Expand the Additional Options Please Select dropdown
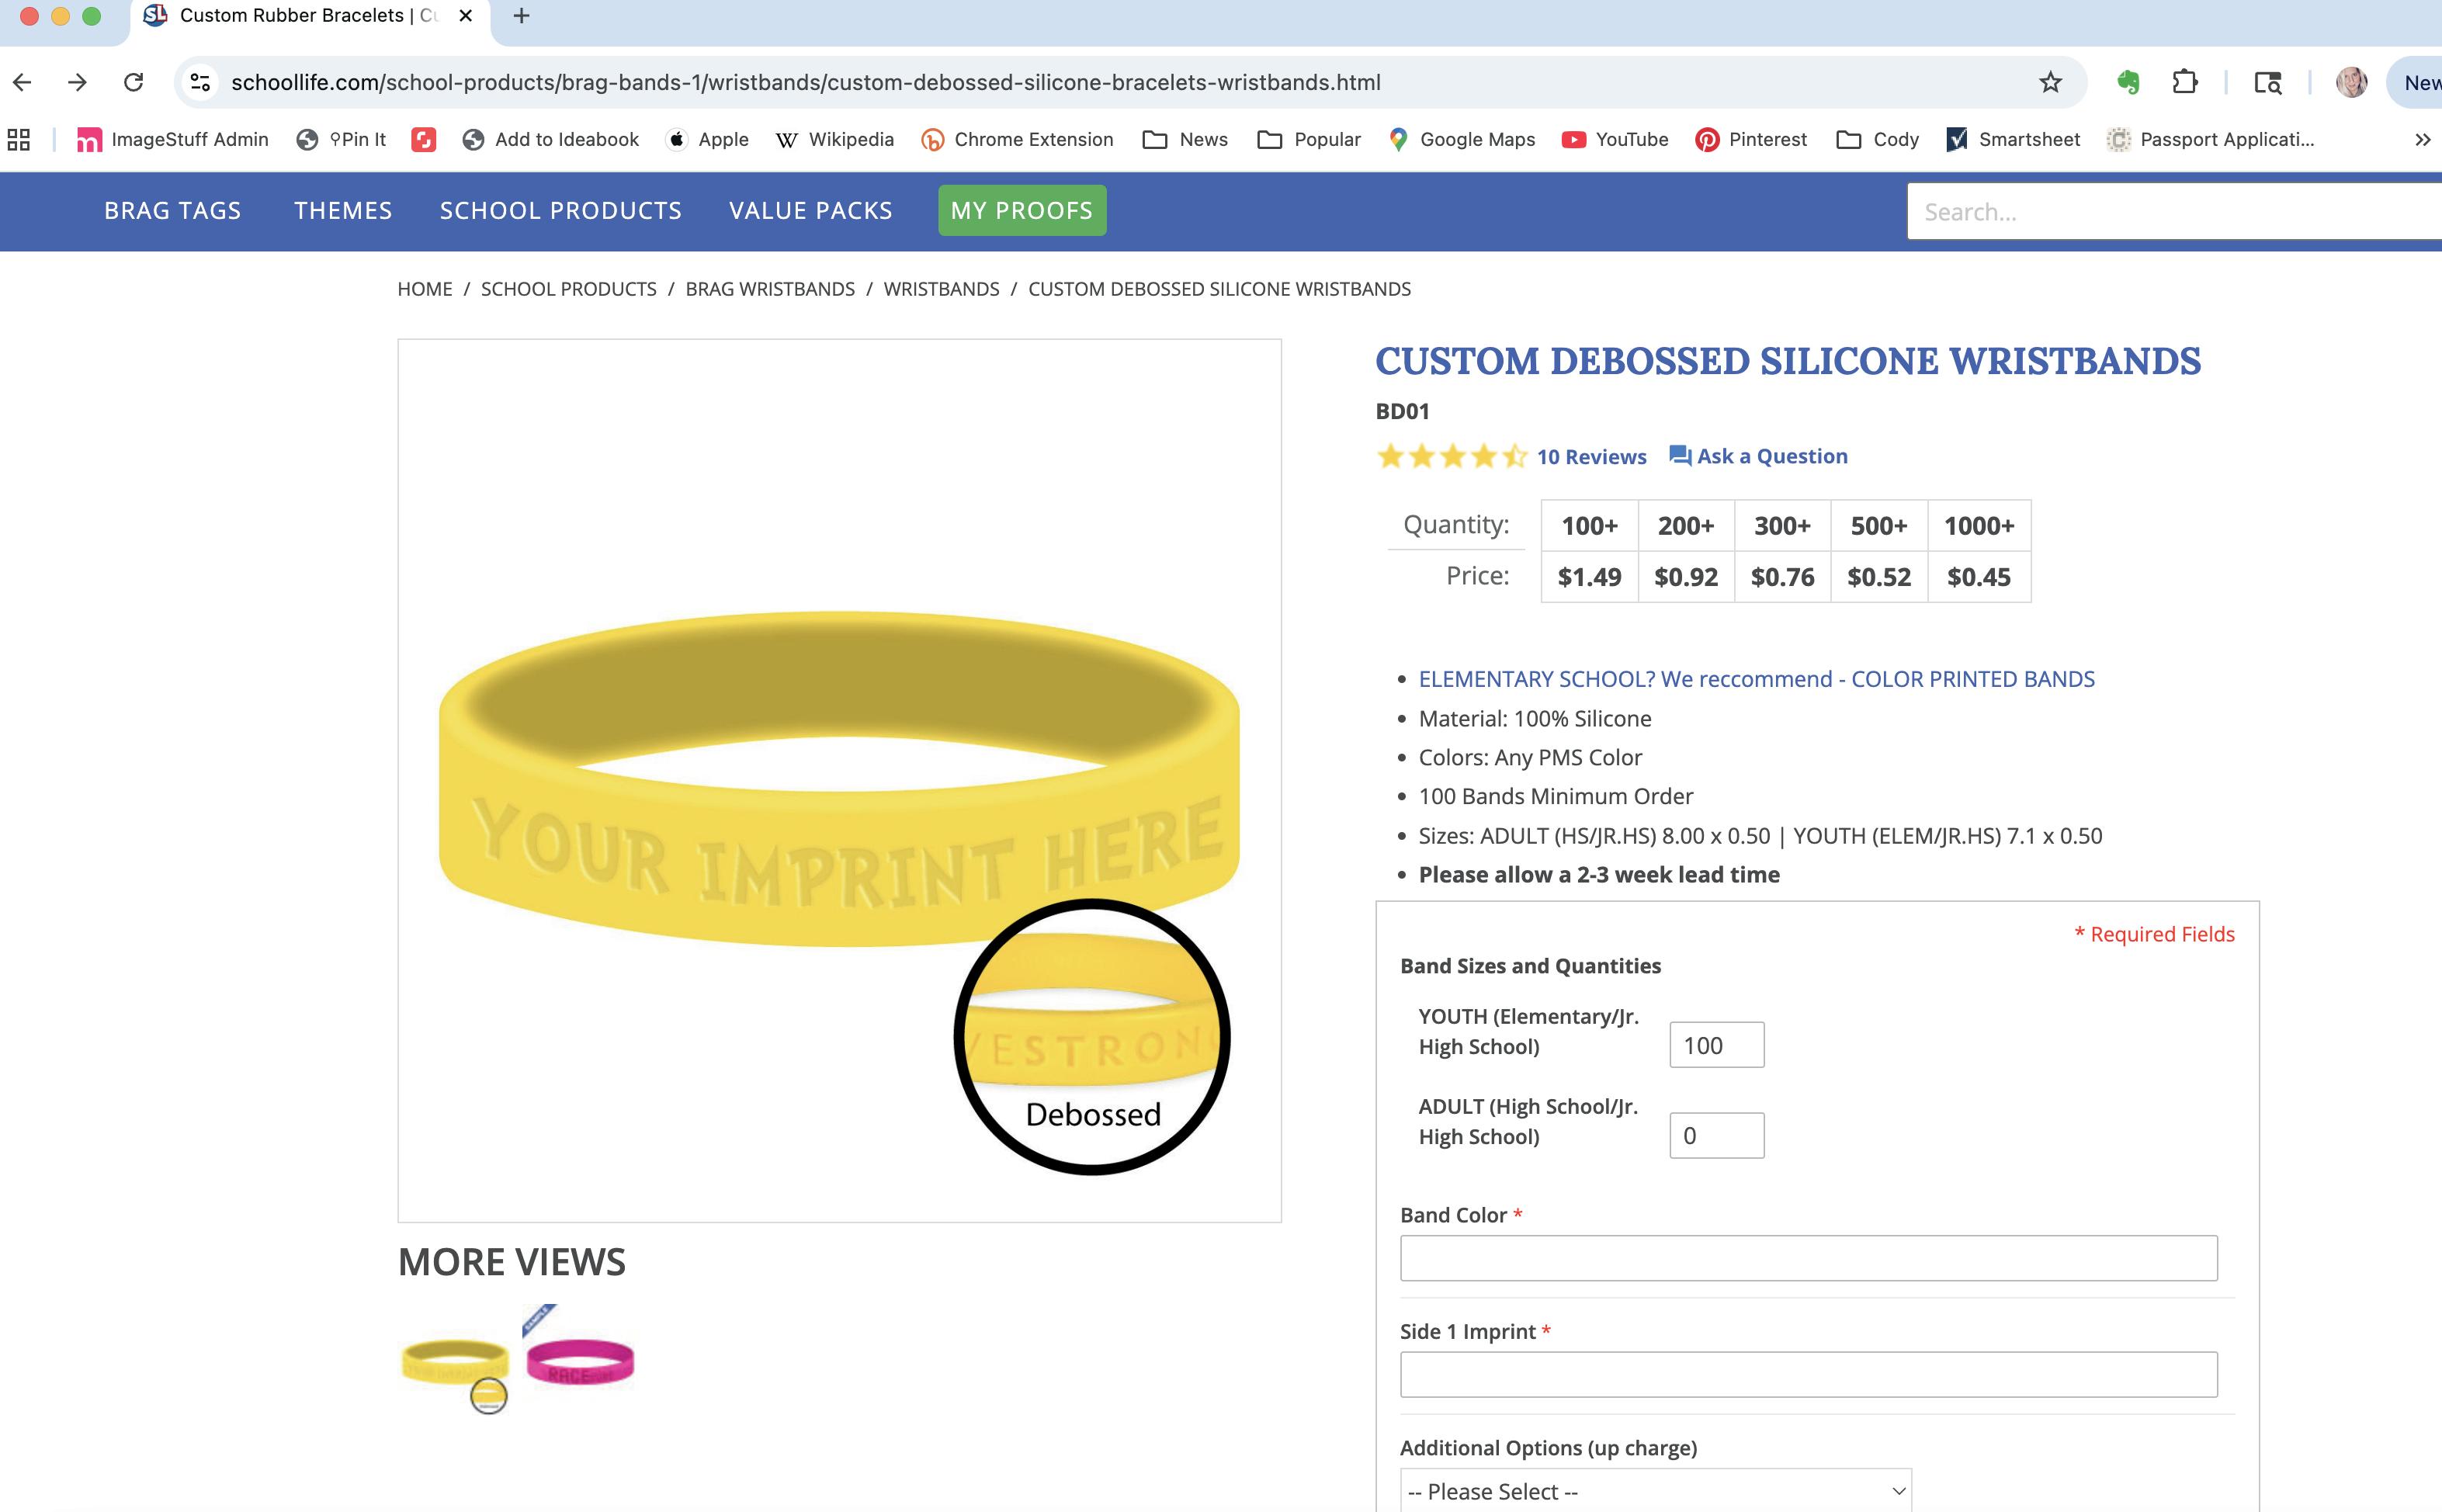The height and width of the screenshot is (1512, 2442). [x=1655, y=1491]
